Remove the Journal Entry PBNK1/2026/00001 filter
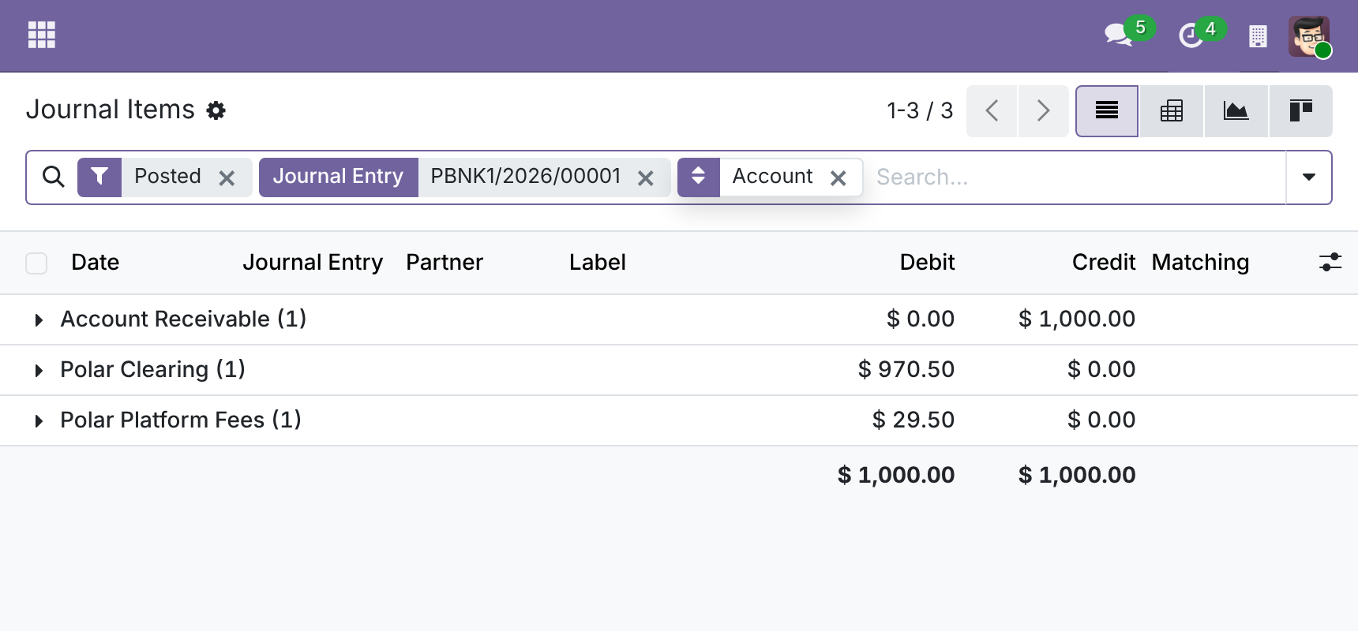This screenshot has width=1358, height=631. 645,178
